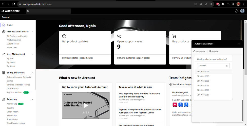This screenshot has width=247, height=126.
Task: Collapse the Reporting section
Action: click(x=32, y=99)
